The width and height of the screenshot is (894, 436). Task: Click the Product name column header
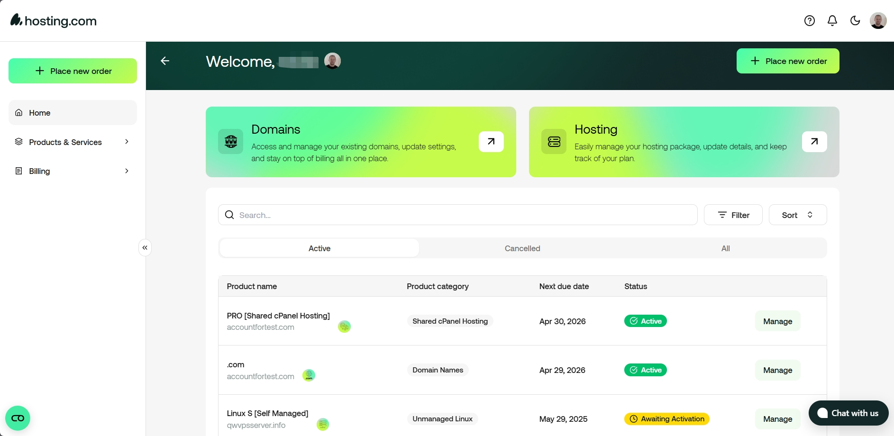(252, 286)
